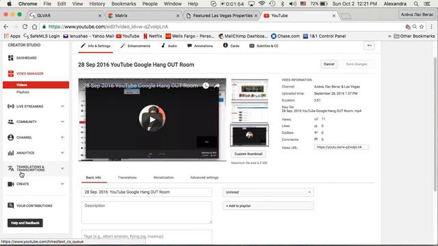Click the Video URL field
The height and width of the screenshot is (246, 438).
(341, 147)
